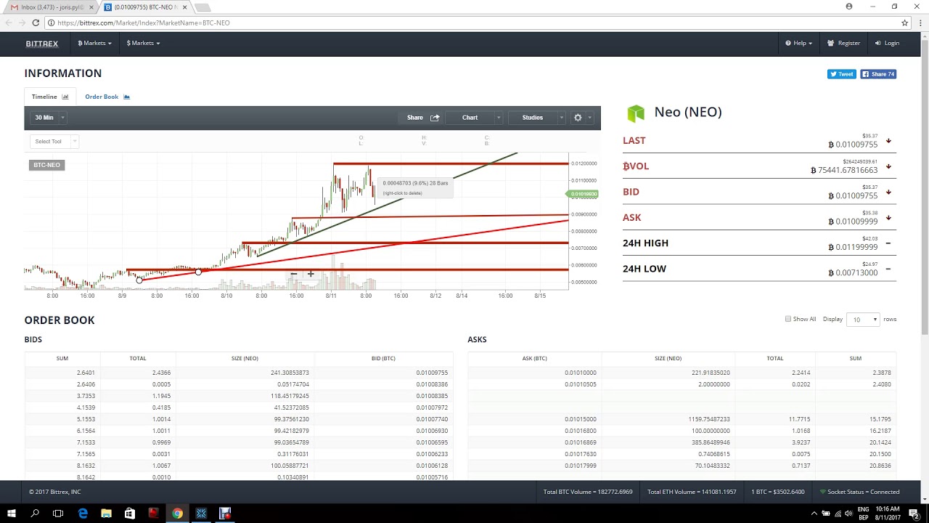
Task: Zoom out chart with minus icon
Action: pyautogui.click(x=293, y=275)
